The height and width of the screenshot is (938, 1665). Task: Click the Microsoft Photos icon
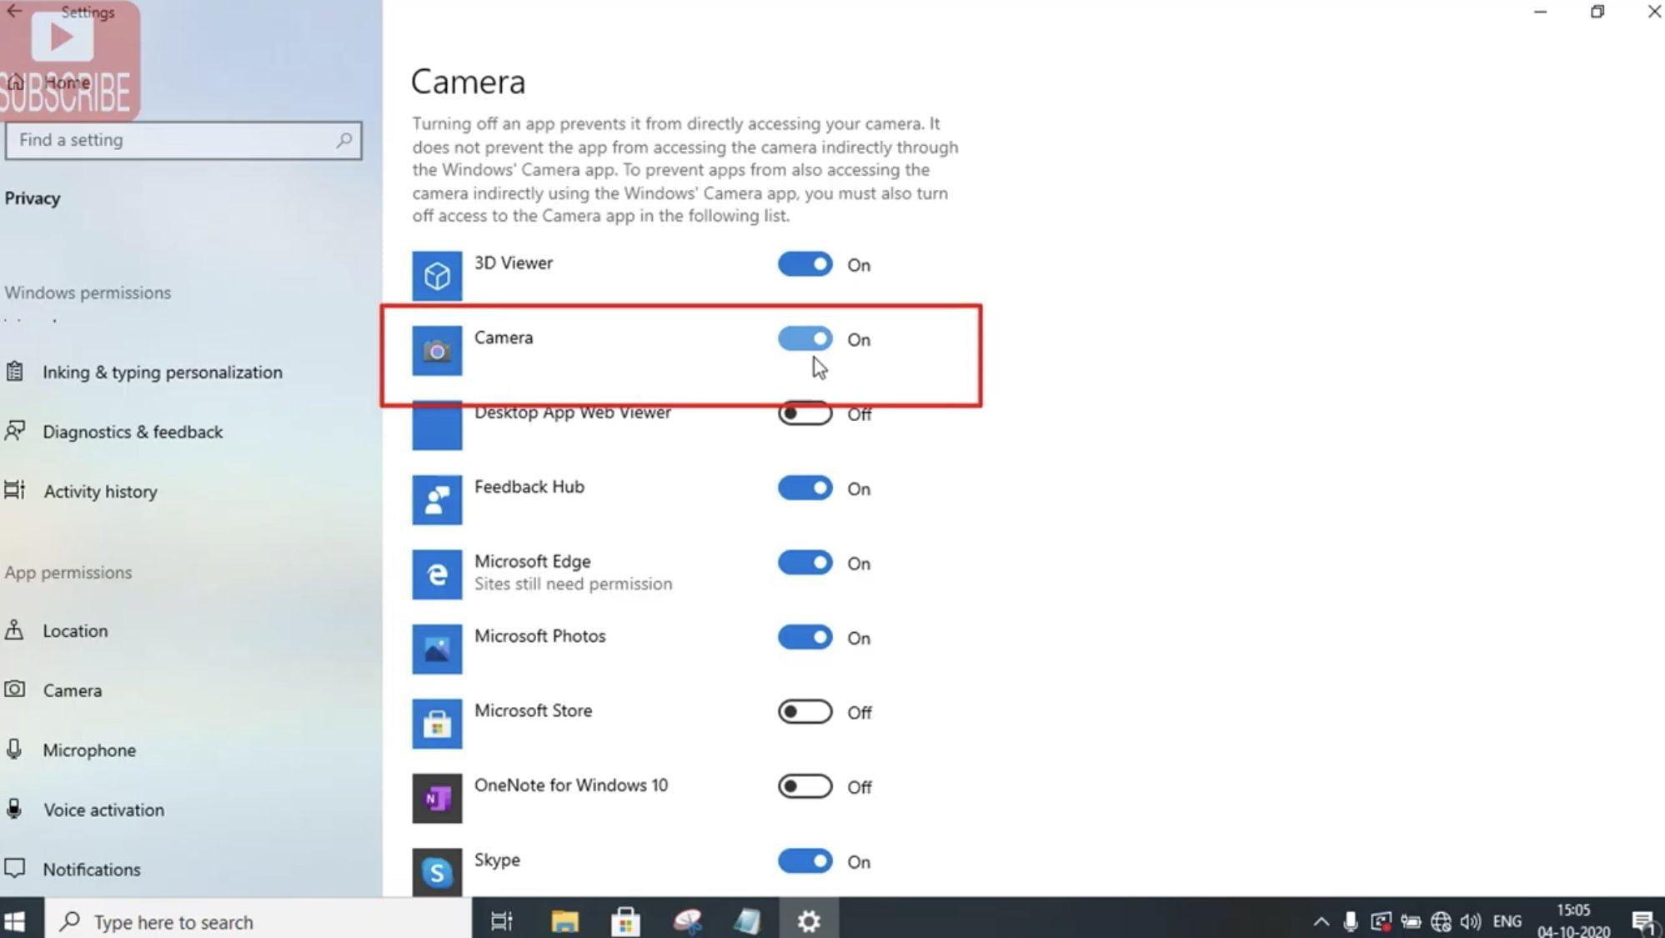437,649
